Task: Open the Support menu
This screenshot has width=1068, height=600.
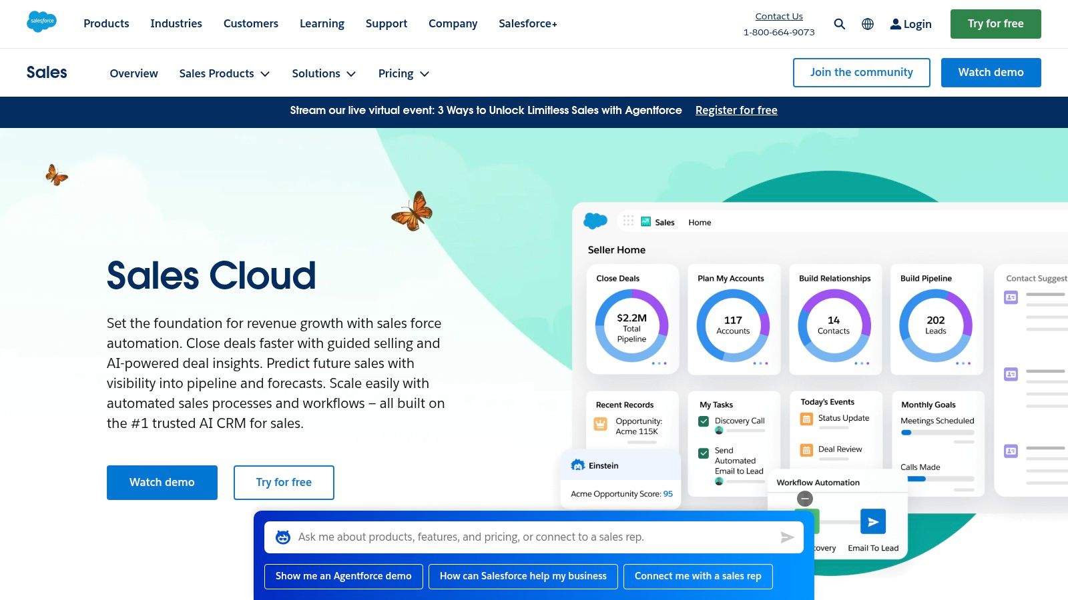Action: point(386,23)
